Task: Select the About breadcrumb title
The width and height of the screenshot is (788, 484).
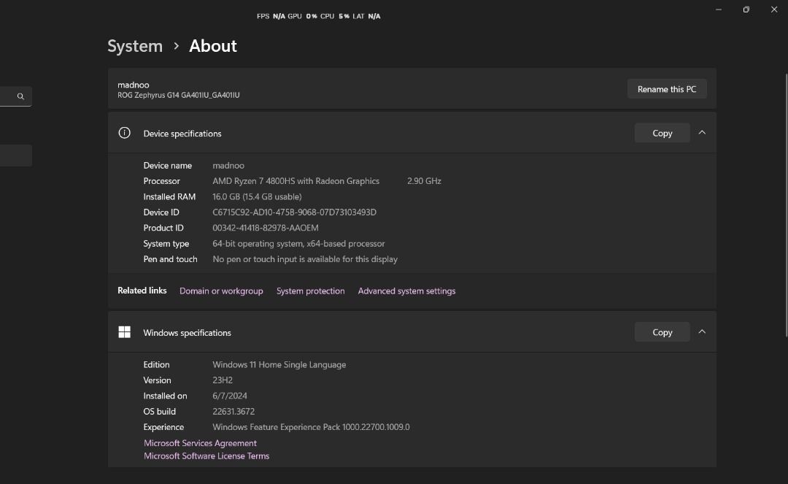Action: (x=213, y=46)
